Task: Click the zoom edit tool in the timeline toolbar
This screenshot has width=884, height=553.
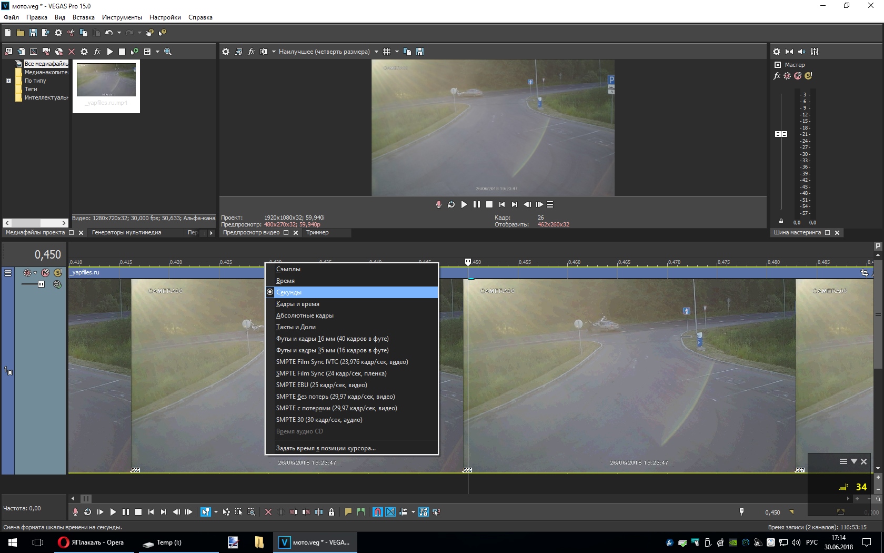Action: tap(252, 512)
